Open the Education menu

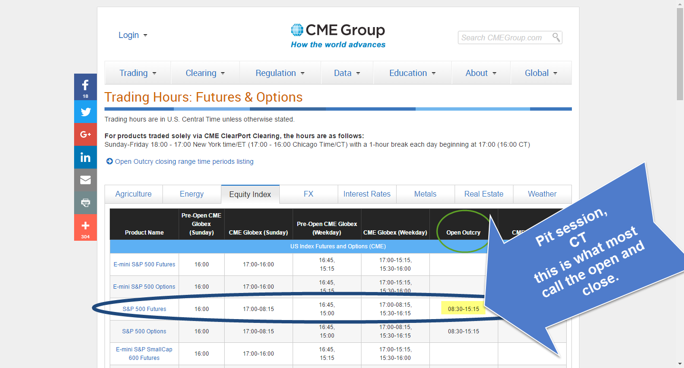(413, 73)
